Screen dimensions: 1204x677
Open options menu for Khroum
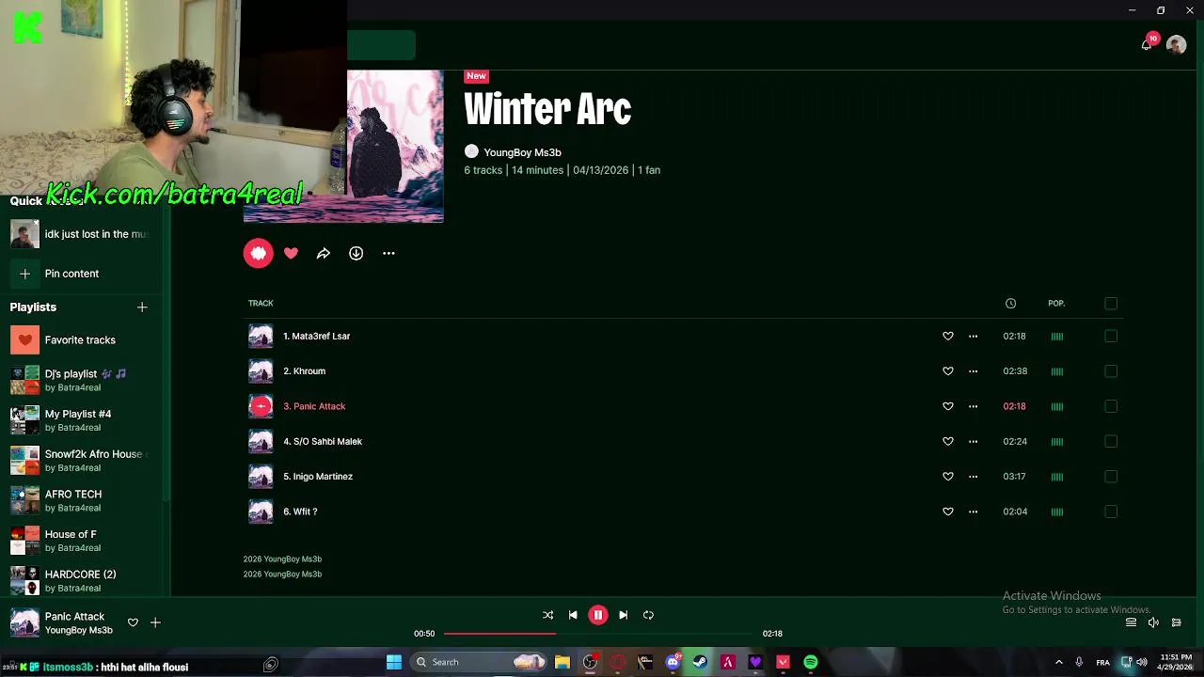pos(974,370)
